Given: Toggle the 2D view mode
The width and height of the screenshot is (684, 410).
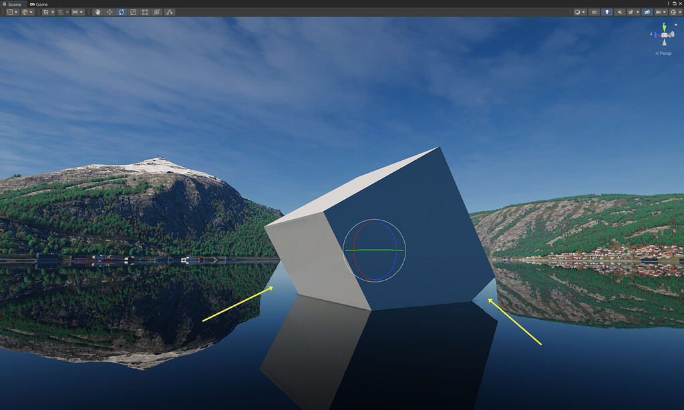Looking at the screenshot, I should [594, 12].
